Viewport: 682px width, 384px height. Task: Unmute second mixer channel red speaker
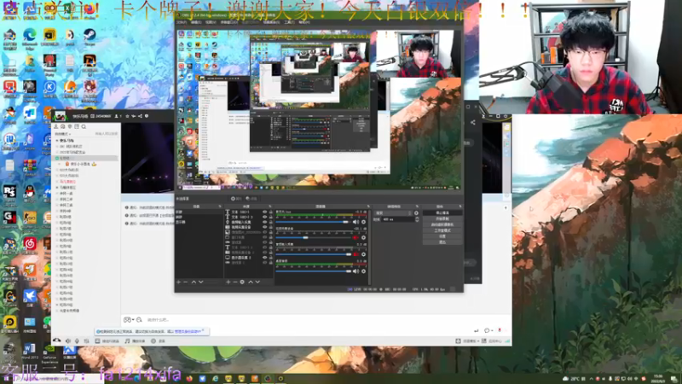tap(355, 238)
